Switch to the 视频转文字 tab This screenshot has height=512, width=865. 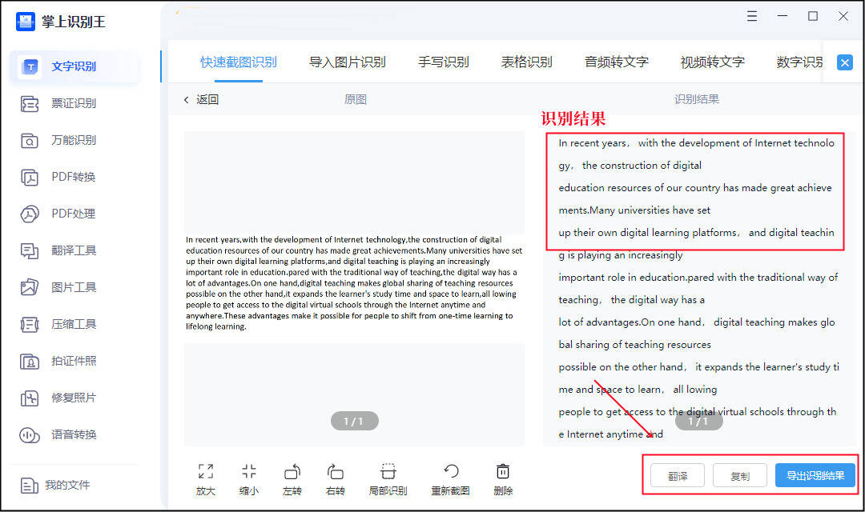(712, 62)
